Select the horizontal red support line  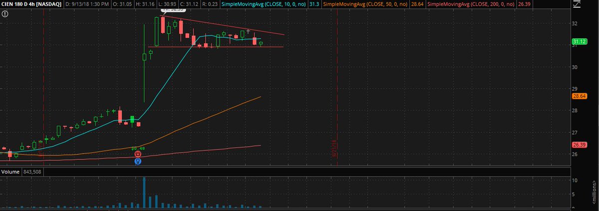216,47
